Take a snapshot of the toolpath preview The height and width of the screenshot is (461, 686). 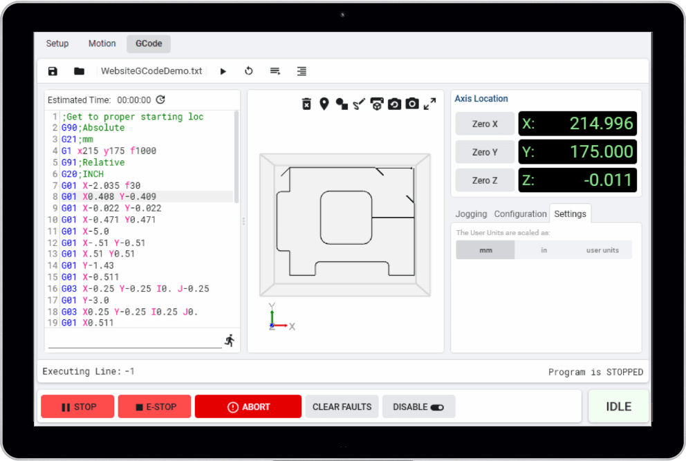[x=412, y=104]
